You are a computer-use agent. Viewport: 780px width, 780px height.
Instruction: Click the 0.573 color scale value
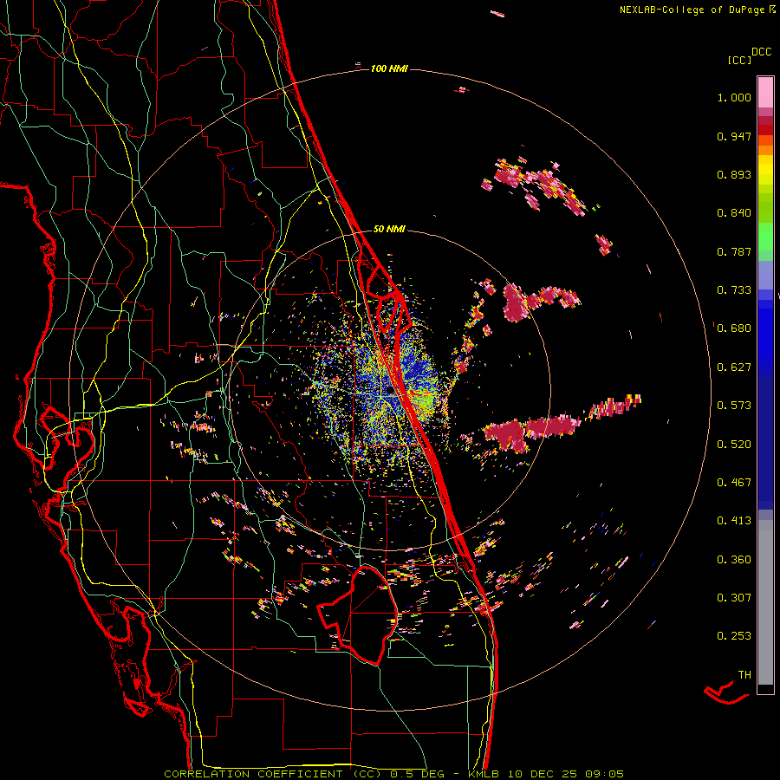coord(734,406)
